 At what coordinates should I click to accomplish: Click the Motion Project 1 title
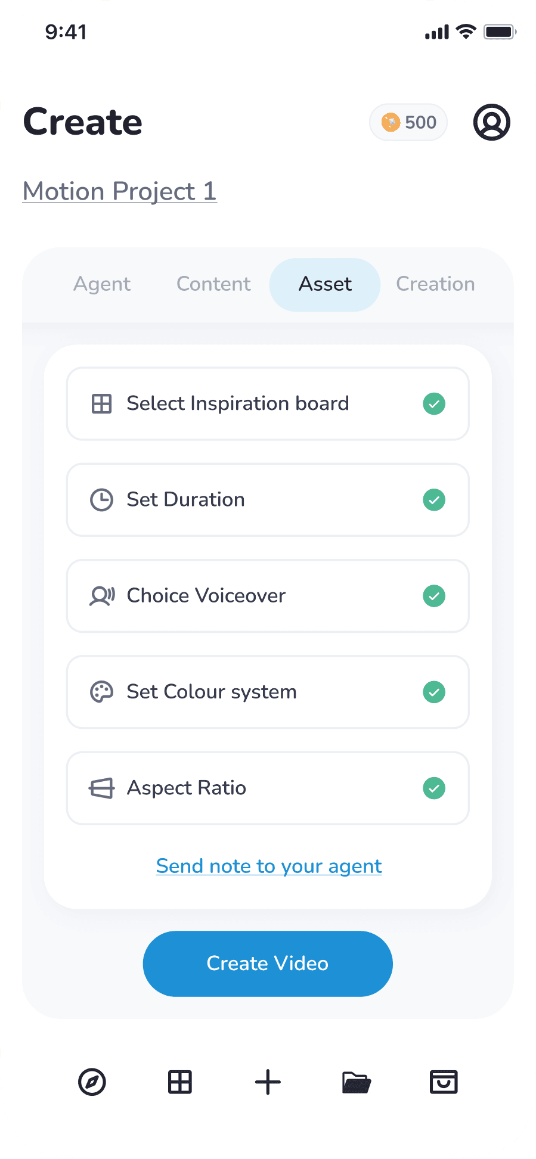119,191
